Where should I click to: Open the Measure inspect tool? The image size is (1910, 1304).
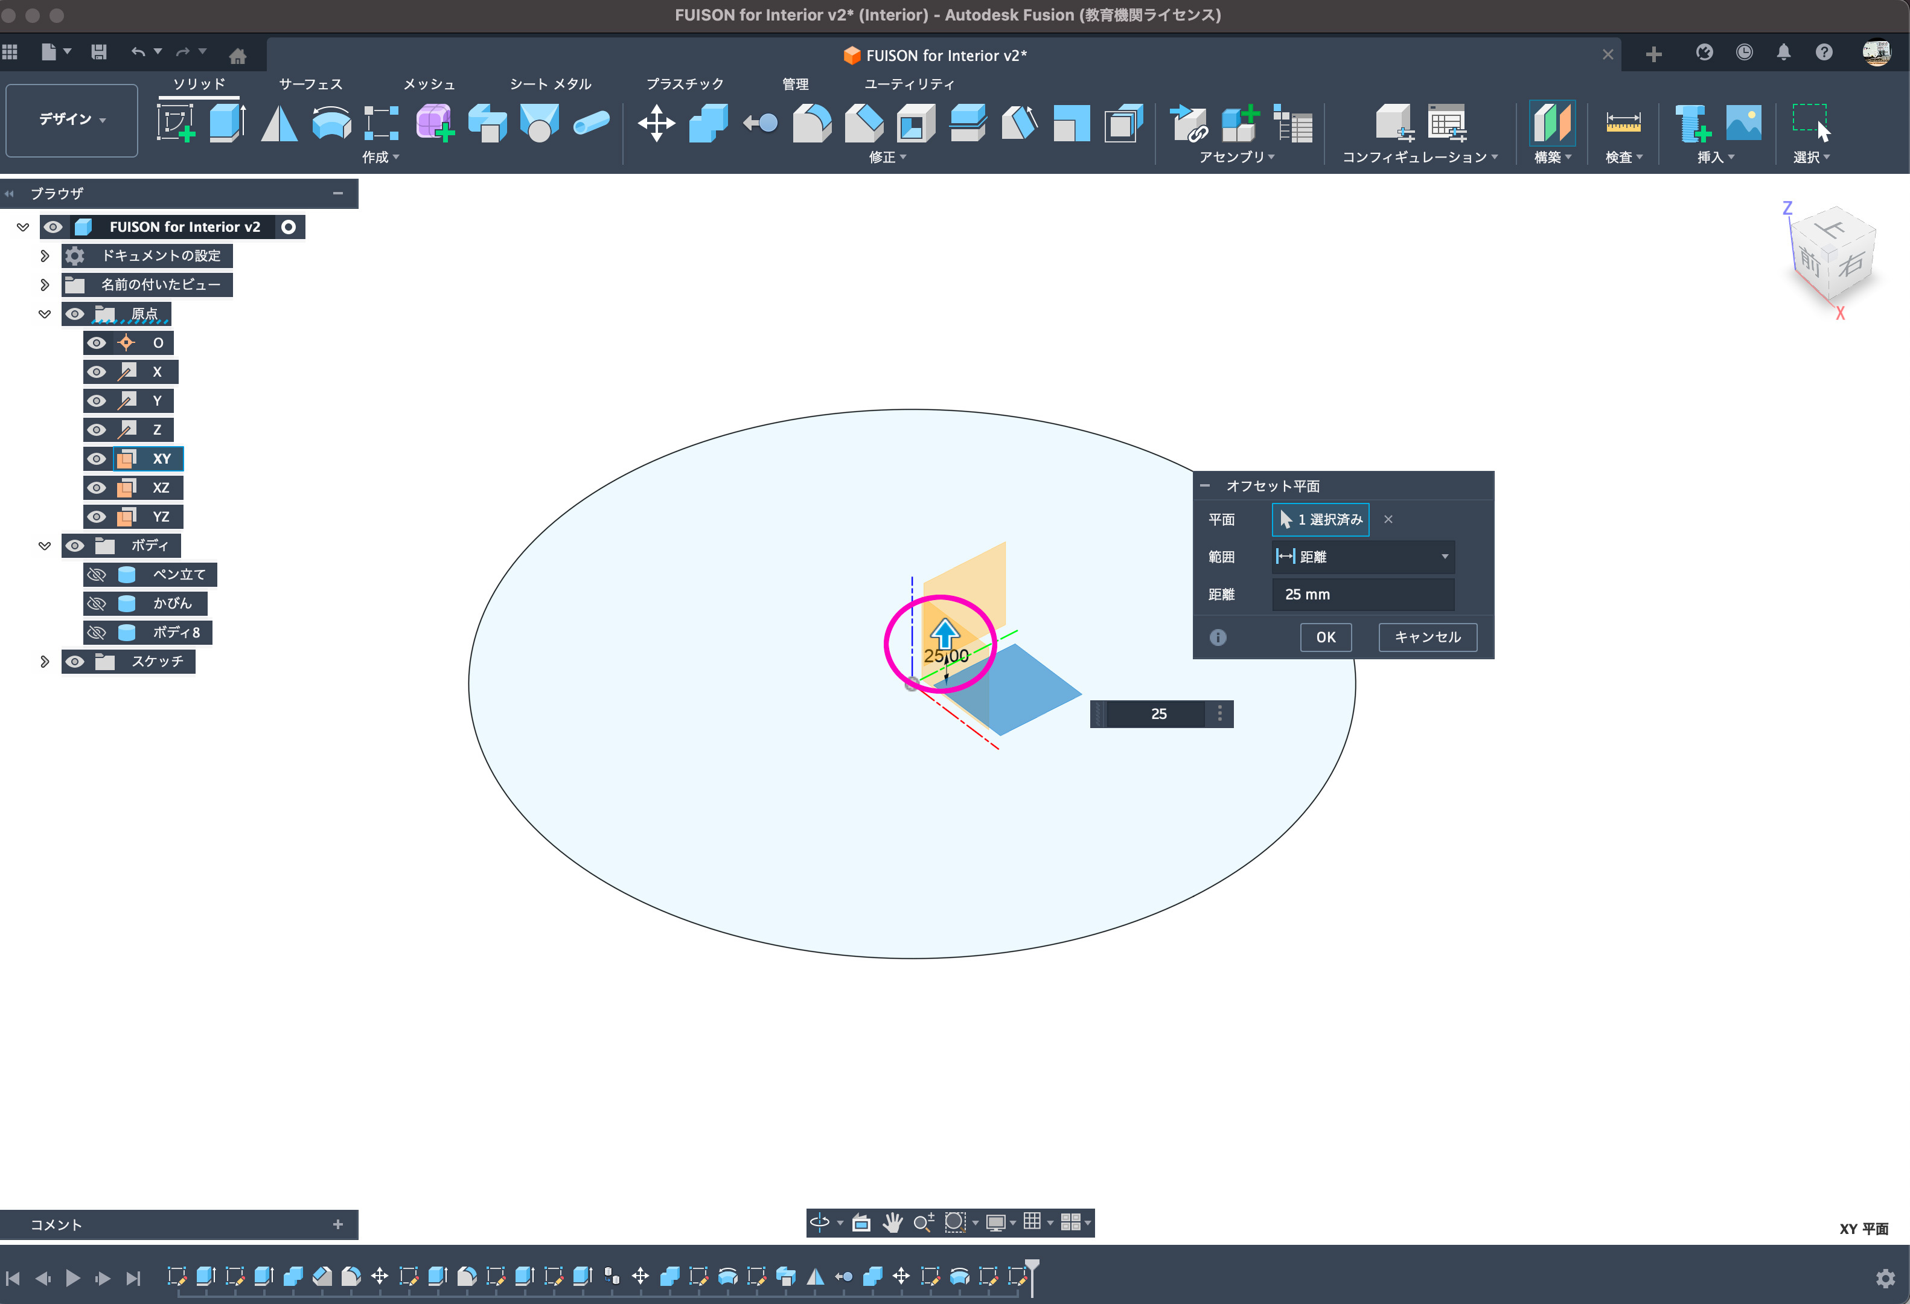[1622, 123]
